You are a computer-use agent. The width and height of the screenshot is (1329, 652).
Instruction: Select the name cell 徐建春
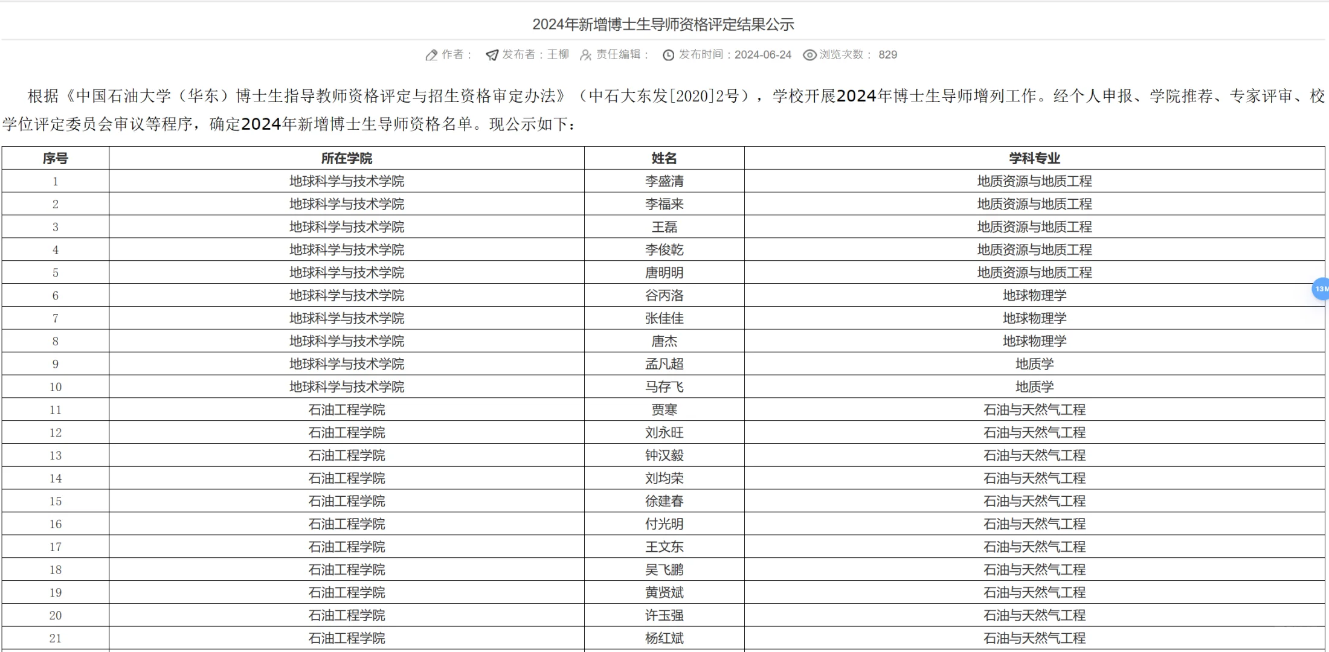tap(664, 501)
